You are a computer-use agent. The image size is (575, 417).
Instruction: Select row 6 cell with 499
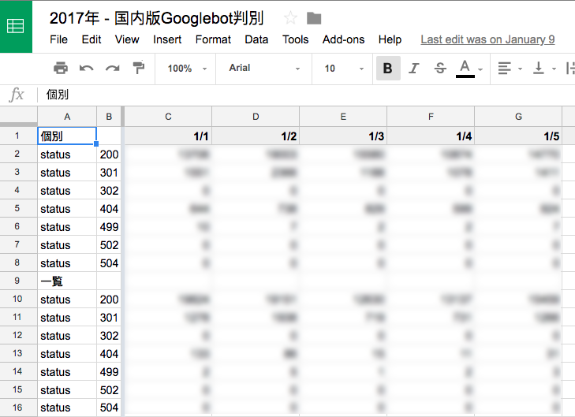109,227
